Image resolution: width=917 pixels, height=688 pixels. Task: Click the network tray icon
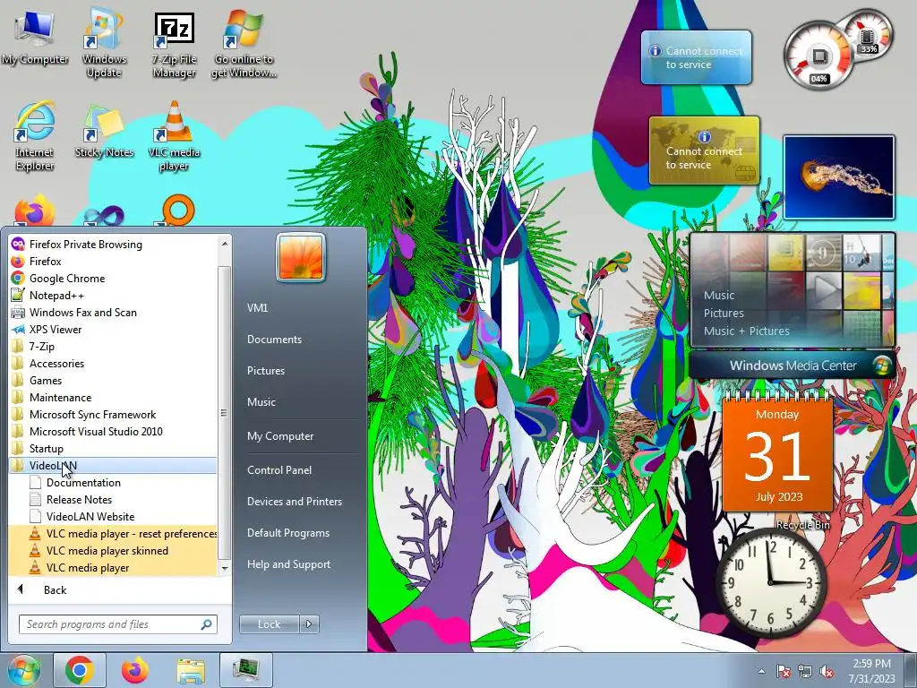click(x=805, y=671)
